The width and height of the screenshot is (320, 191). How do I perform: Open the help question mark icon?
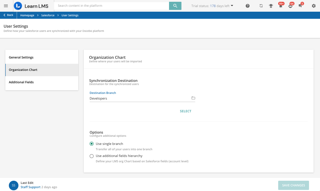pyautogui.click(x=248, y=6)
